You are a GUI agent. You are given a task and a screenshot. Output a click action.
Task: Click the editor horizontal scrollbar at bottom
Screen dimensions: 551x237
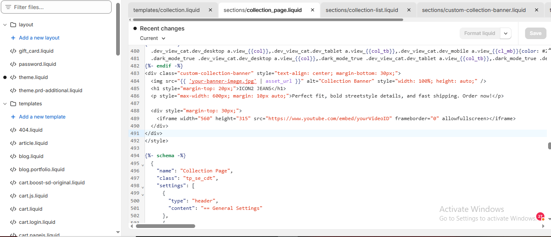(x=166, y=226)
